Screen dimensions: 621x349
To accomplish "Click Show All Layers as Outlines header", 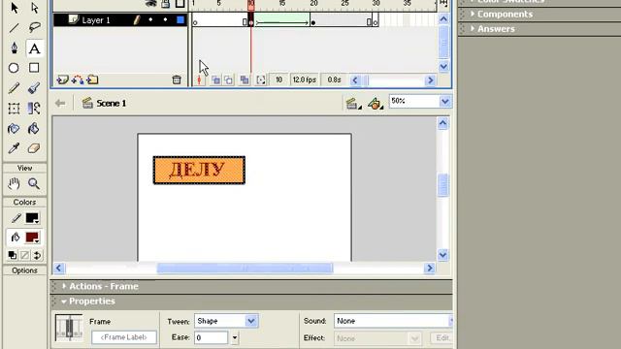I will (x=180, y=4).
